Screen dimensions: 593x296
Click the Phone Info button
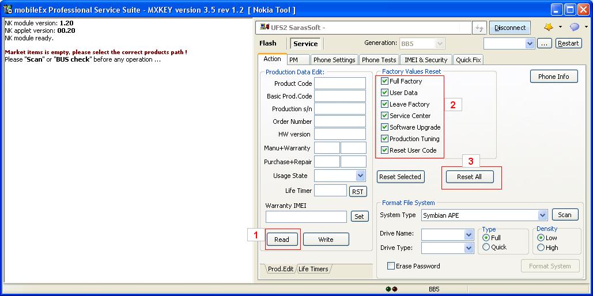pyautogui.click(x=554, y=77)
